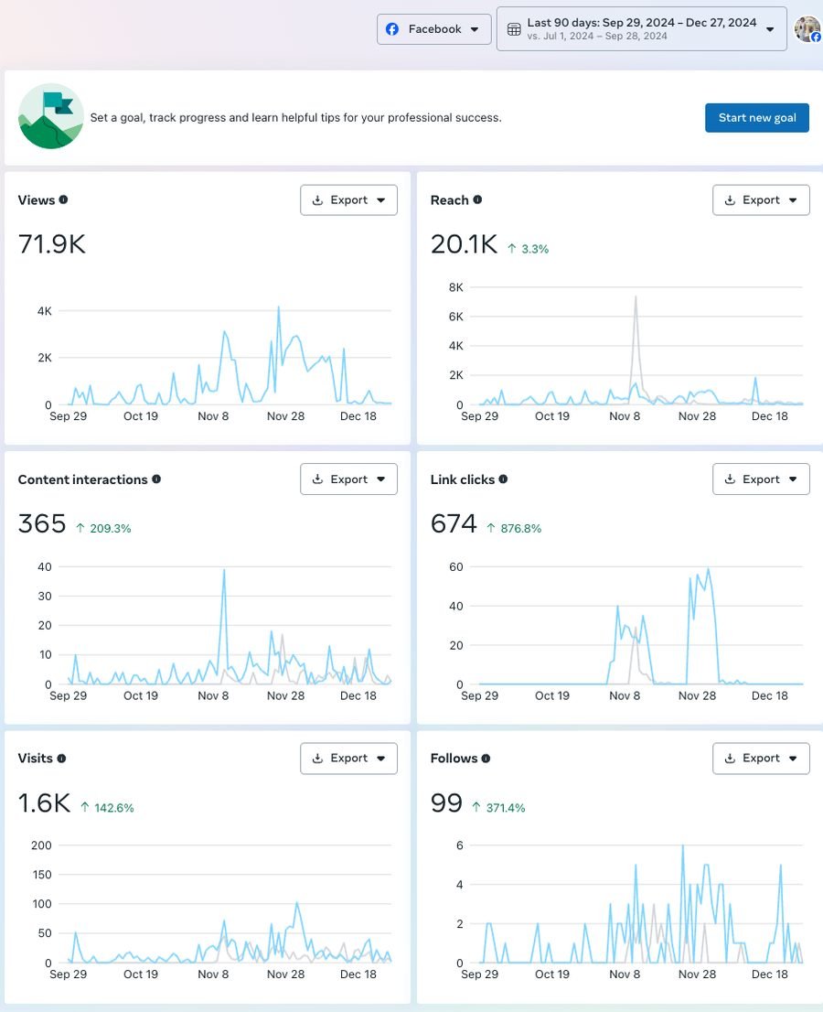Screen dimensions: 823x1012
Task: Click download icon in Content interactions Export button
Action: (317, 479)
